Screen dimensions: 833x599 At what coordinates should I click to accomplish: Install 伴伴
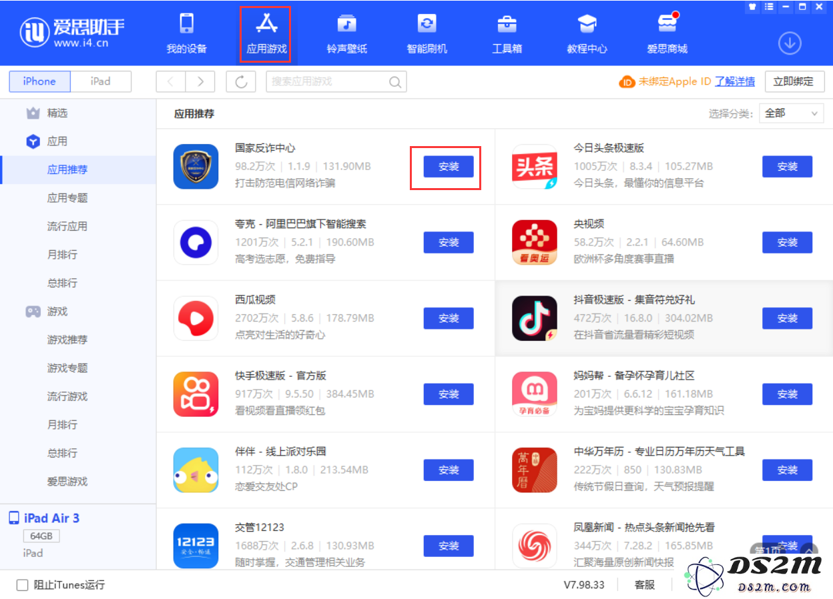click(449, 470)
